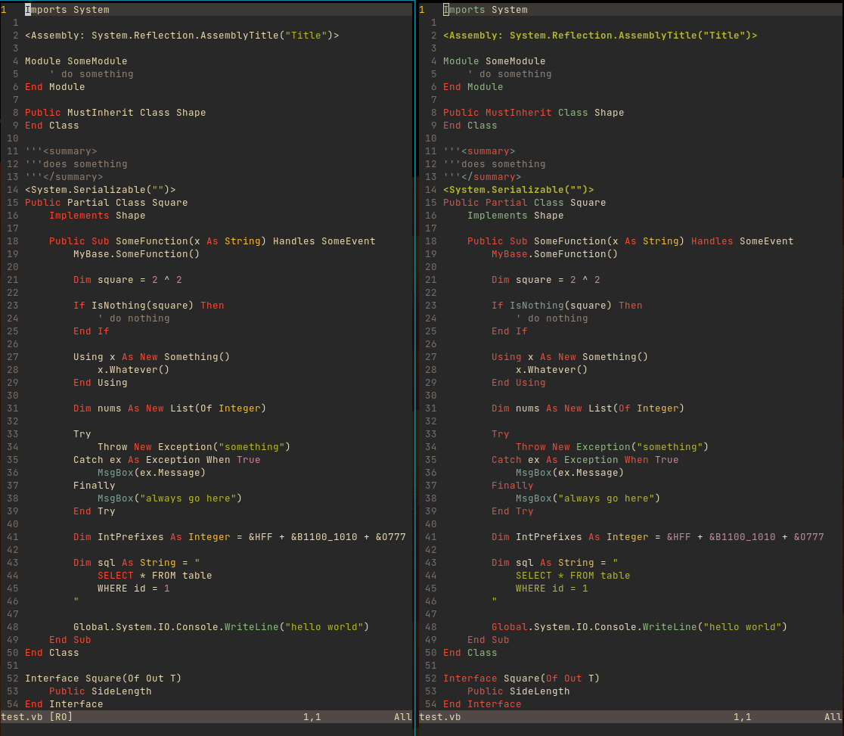Viewport: 844px width, 736px height.
Task: Click 'MustInherit' keyword in left pane
Action: [x=101, y=113]
